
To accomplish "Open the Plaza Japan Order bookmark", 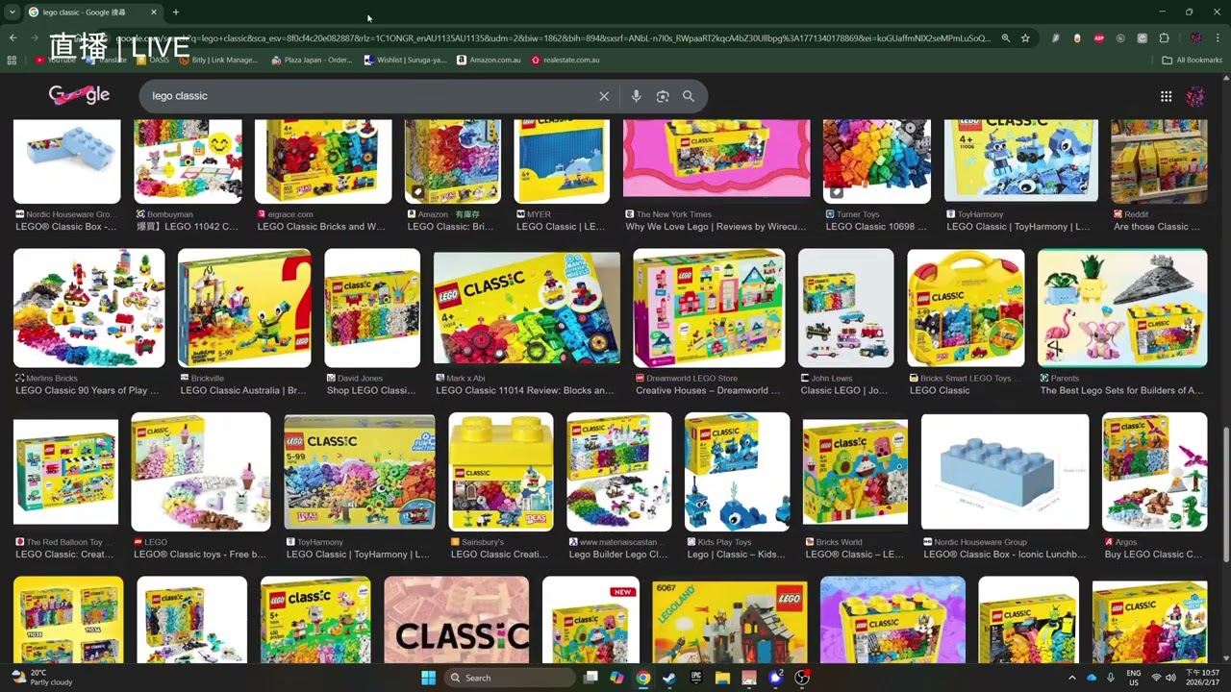I will [x=312, y=60].
